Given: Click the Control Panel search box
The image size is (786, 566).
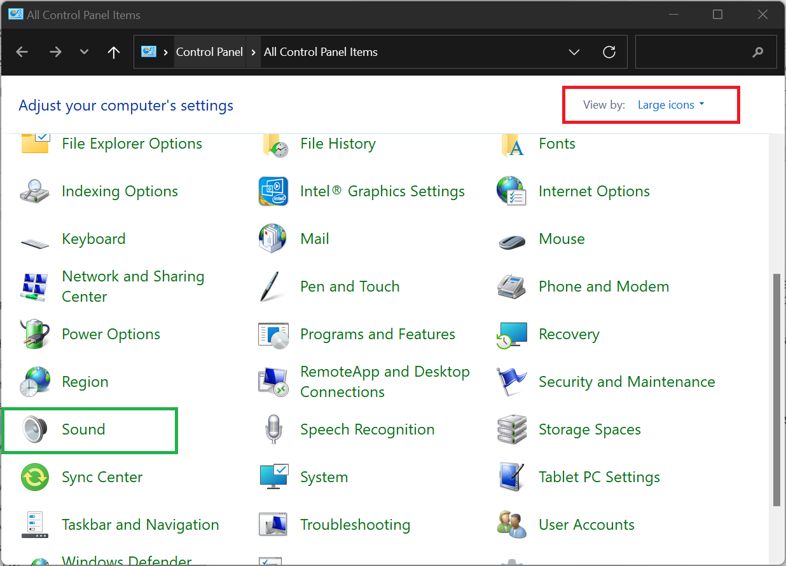Looking at the screenshot, I should point(693,52).
